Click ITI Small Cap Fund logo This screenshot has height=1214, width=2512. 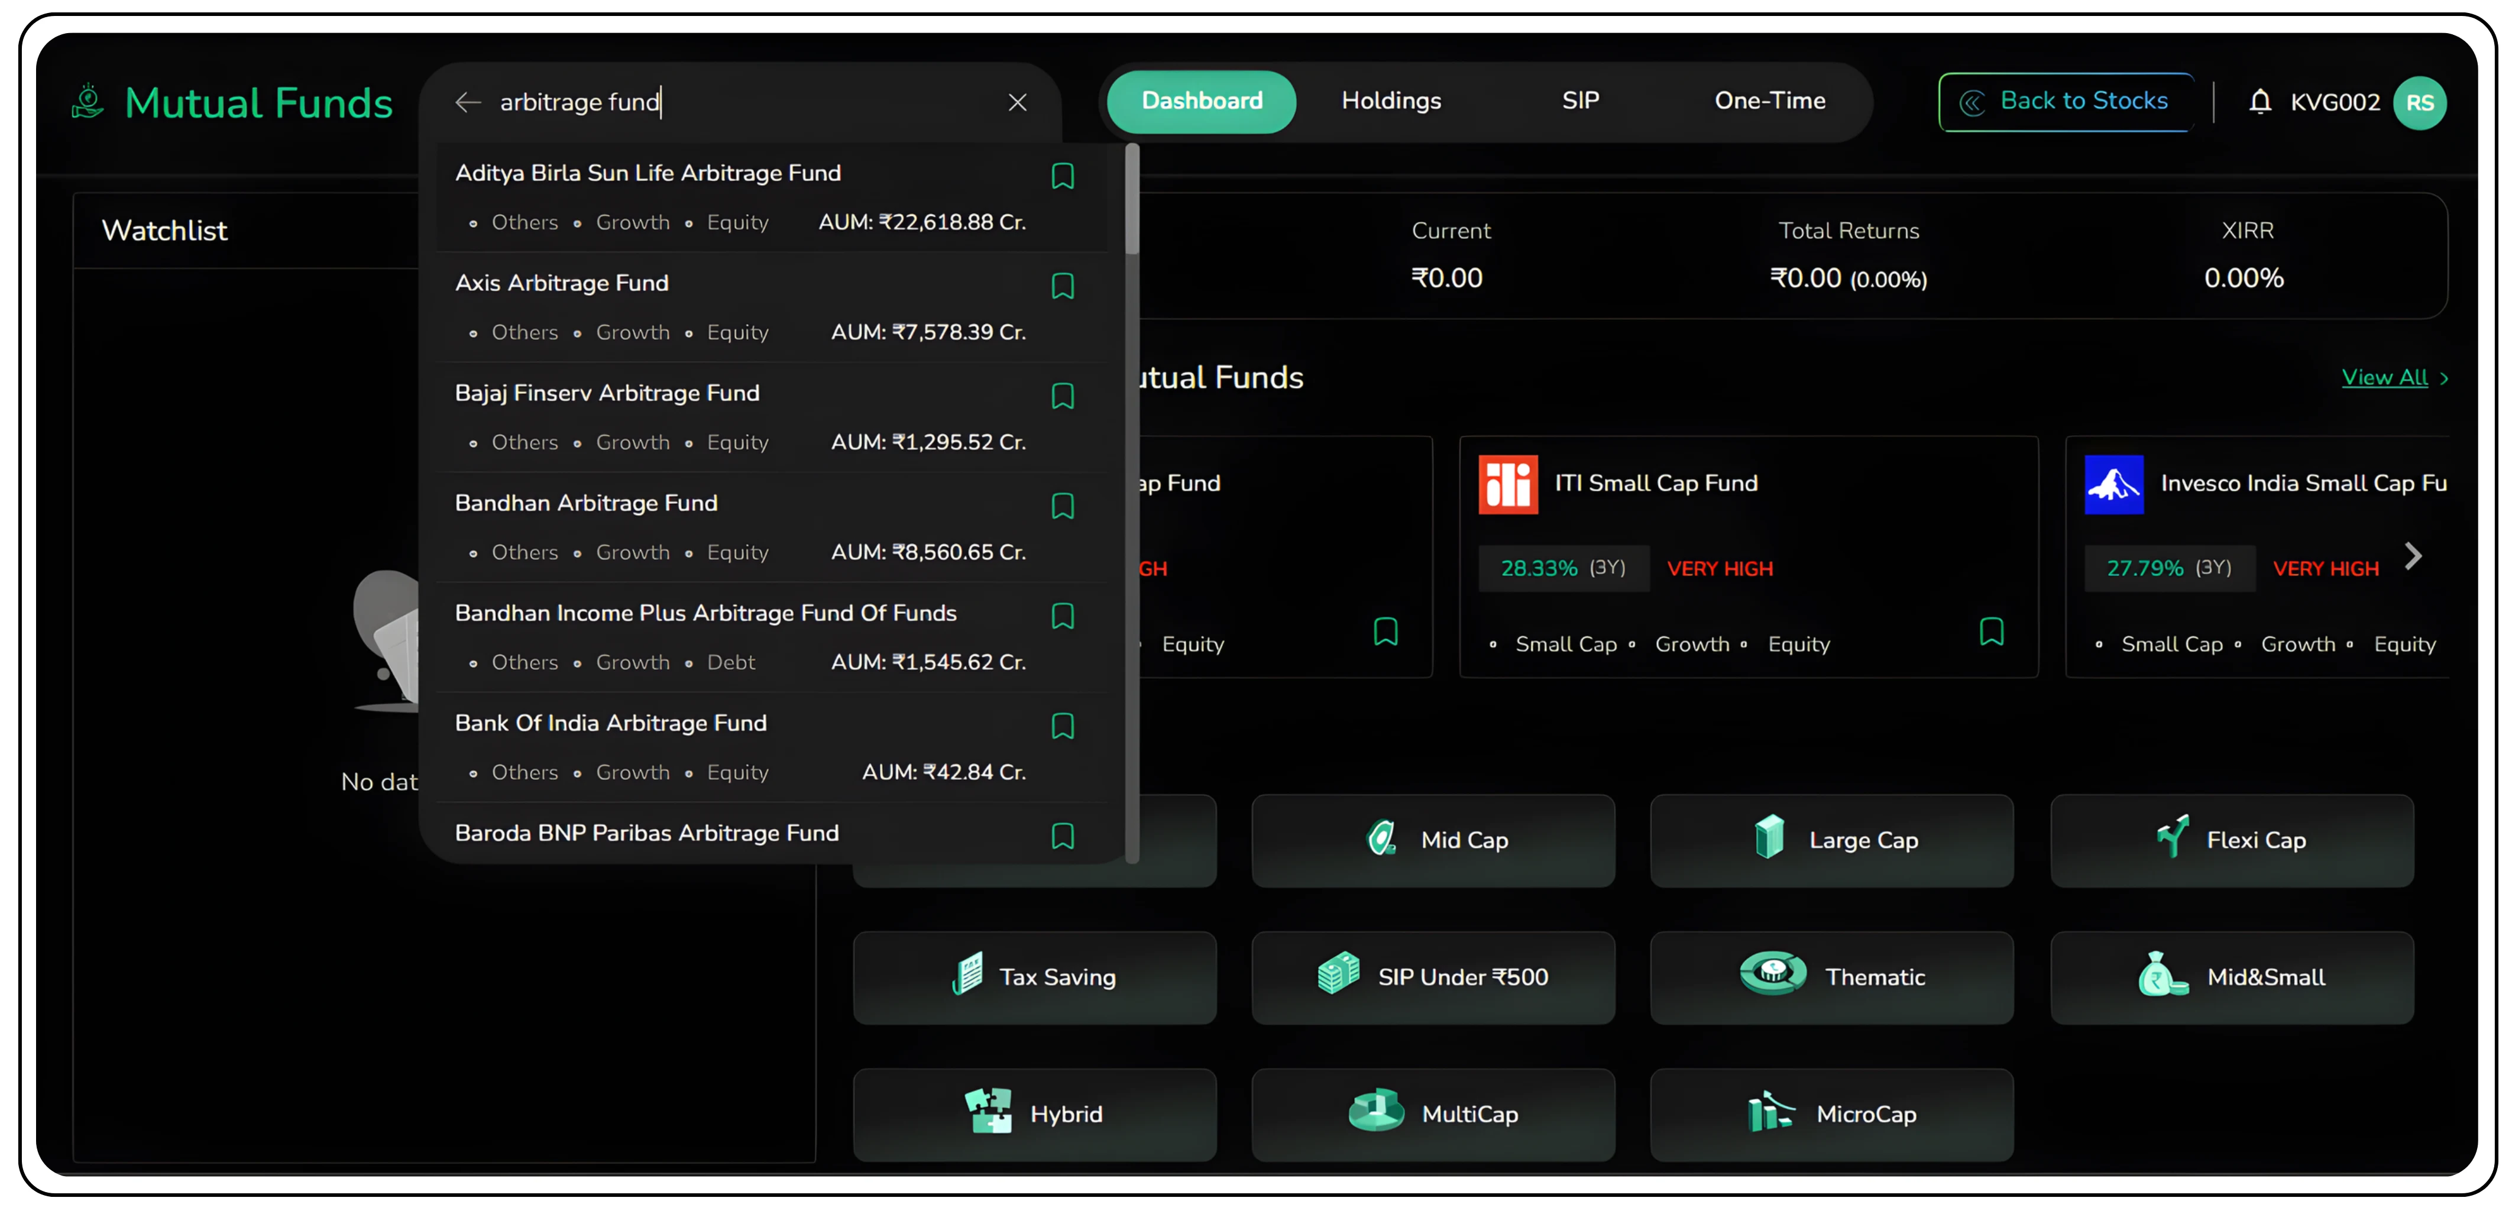1507,485
